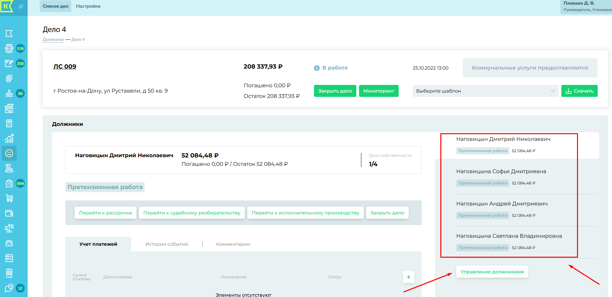Open the growth chart analytics icon
This screenshot has height=297, width=612.
tap(9, 139)
